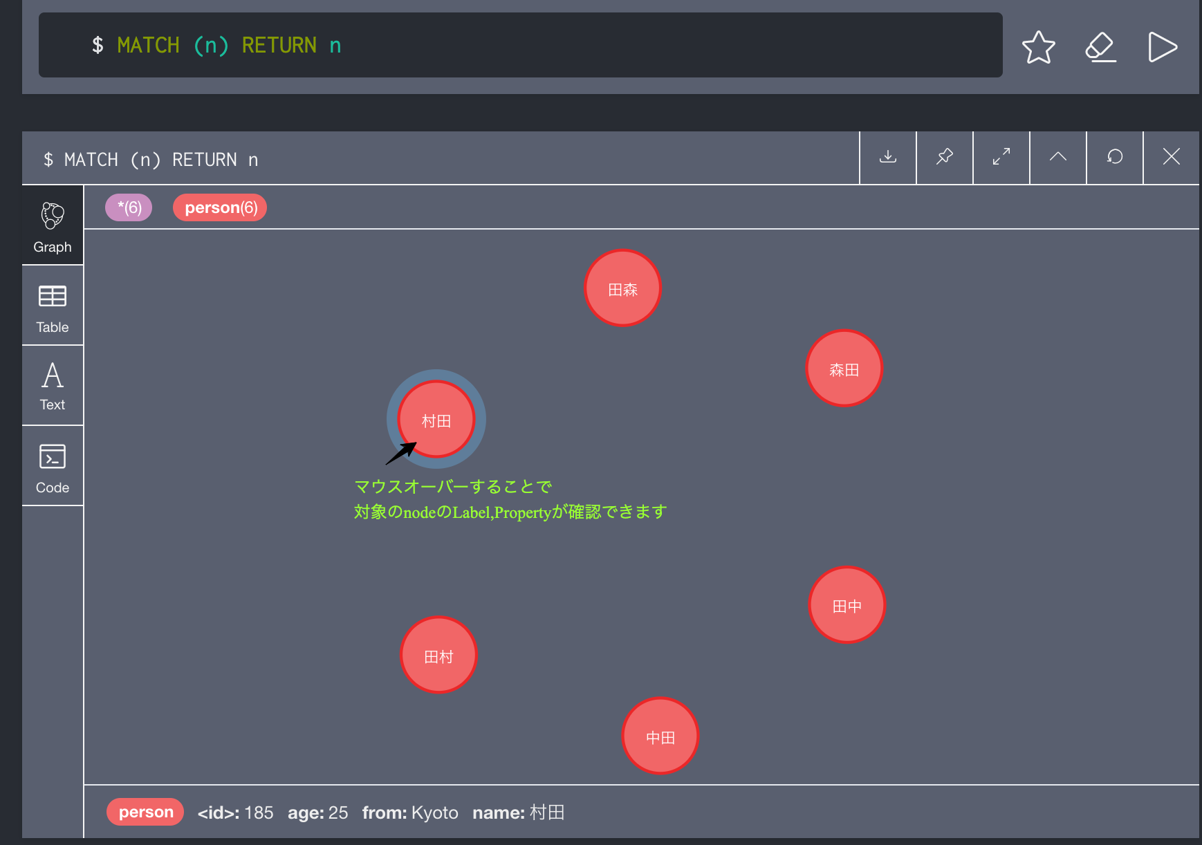Collapse the result frame with the chevron
Image resolution: width=1202 pixels, height=845 pixels.
point(1058,157)
